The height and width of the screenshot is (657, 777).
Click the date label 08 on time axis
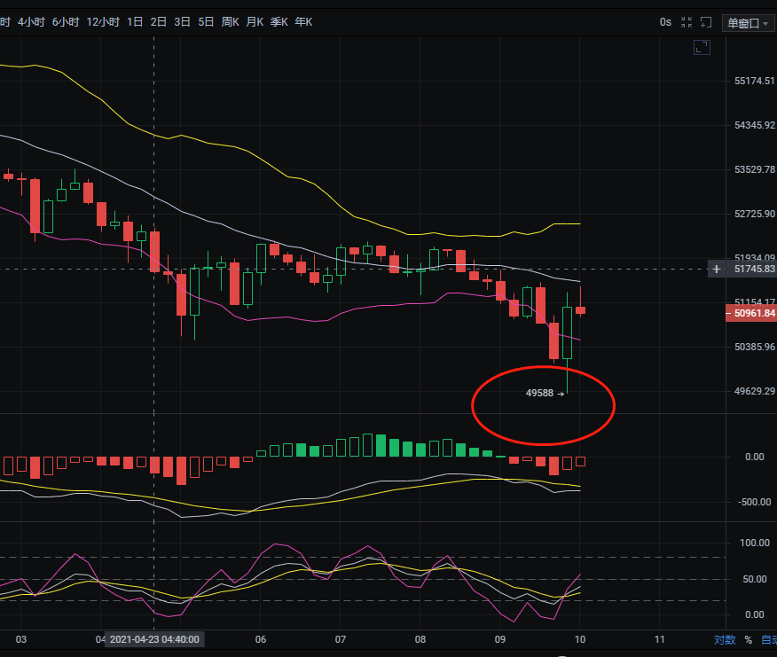[x=420, y=639]
